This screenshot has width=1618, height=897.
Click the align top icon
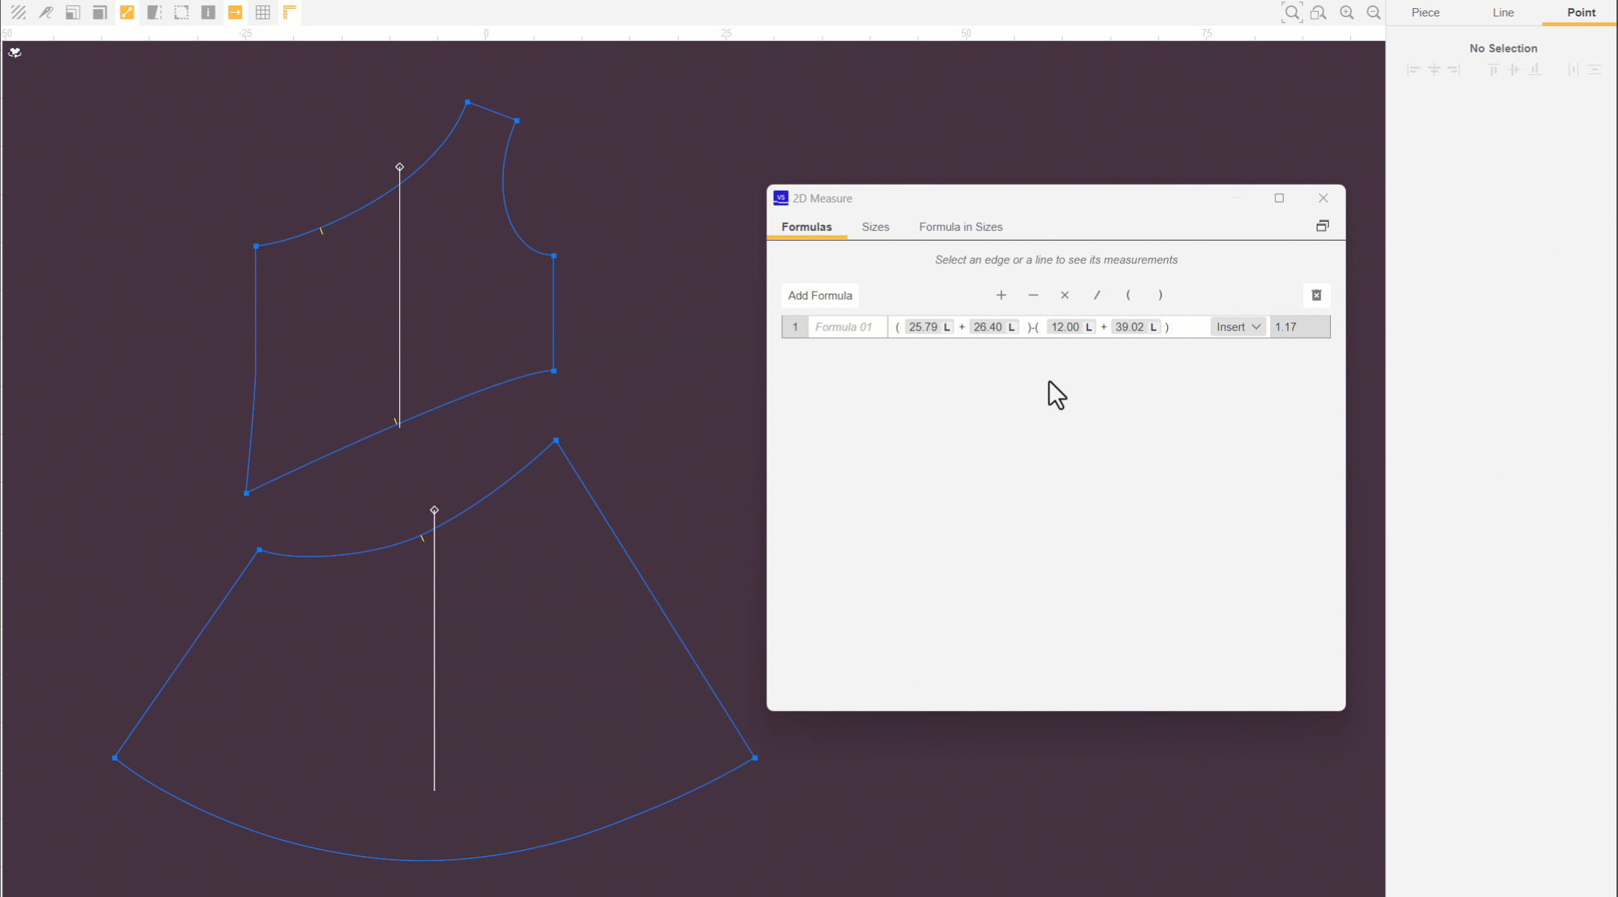(x=1493, y=70)
